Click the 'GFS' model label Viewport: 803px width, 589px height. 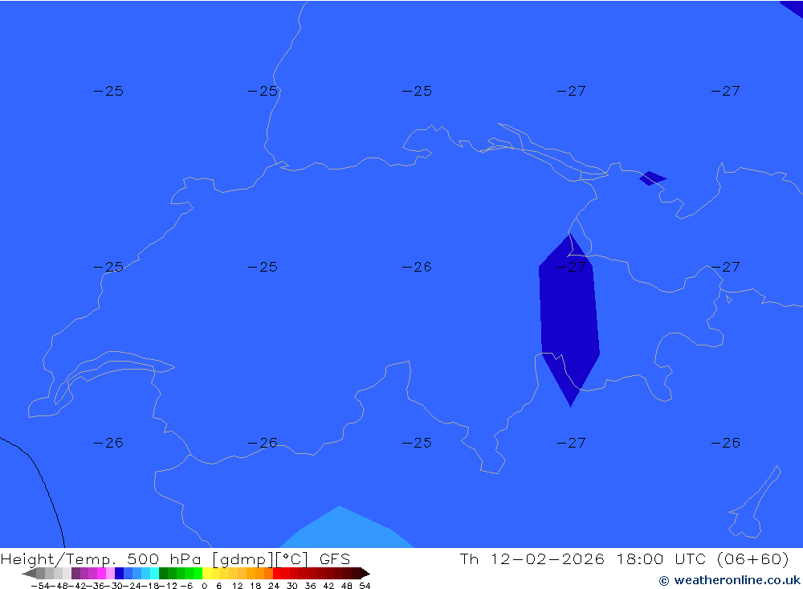tap(334, 558)
